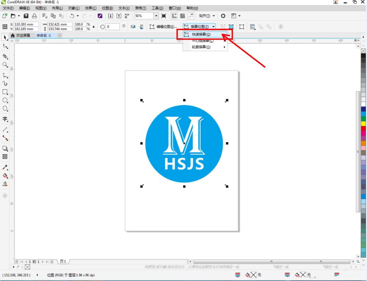Select the Zoom magnifier tool

(5, 65)
